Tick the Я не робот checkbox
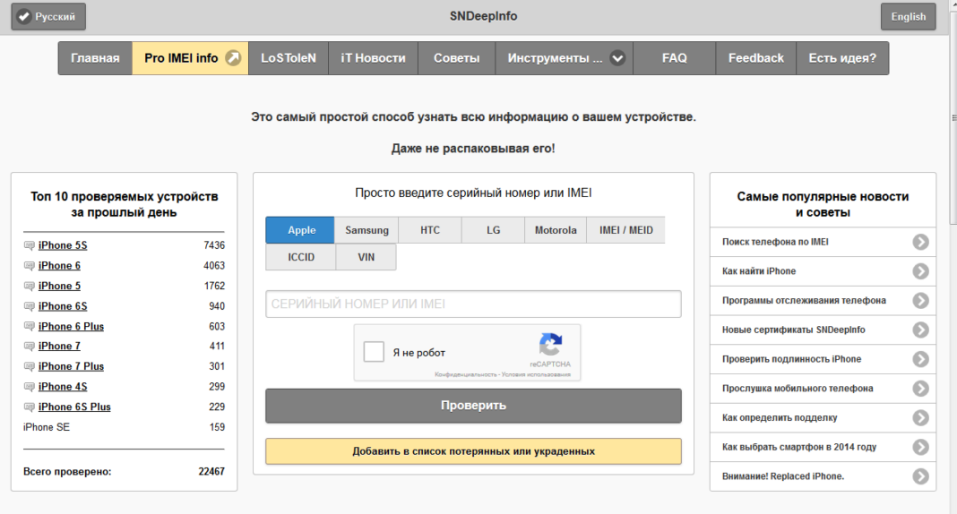Image resolution: width=957 pixels, height=514 pixels. tap(374, 352)
